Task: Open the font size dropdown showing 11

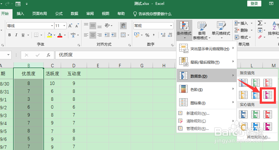Action: (64, 26)
